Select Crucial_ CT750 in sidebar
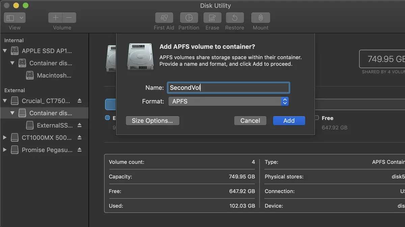 [x=46, y=101]
